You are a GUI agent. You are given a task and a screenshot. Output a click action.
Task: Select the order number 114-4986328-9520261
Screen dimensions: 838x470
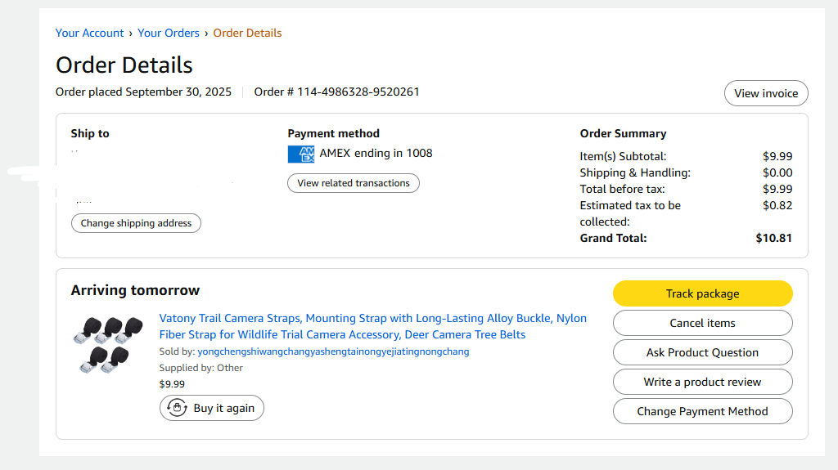[358, 92]
